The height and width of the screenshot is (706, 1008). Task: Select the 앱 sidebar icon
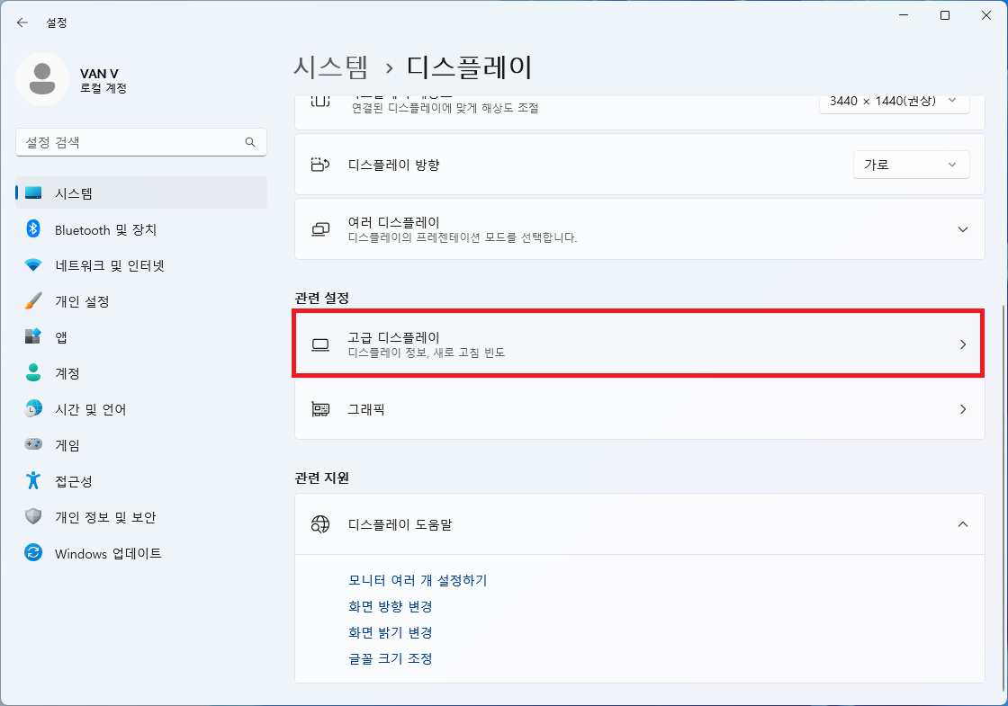coord(36,337)
